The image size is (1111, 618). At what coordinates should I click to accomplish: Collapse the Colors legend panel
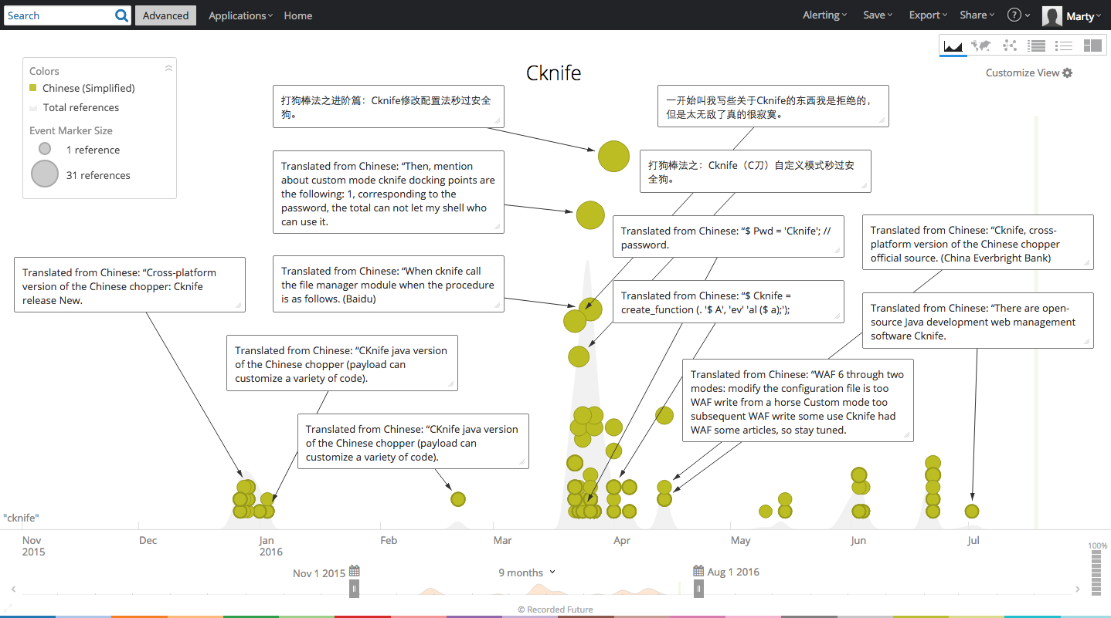click(168, 69)
